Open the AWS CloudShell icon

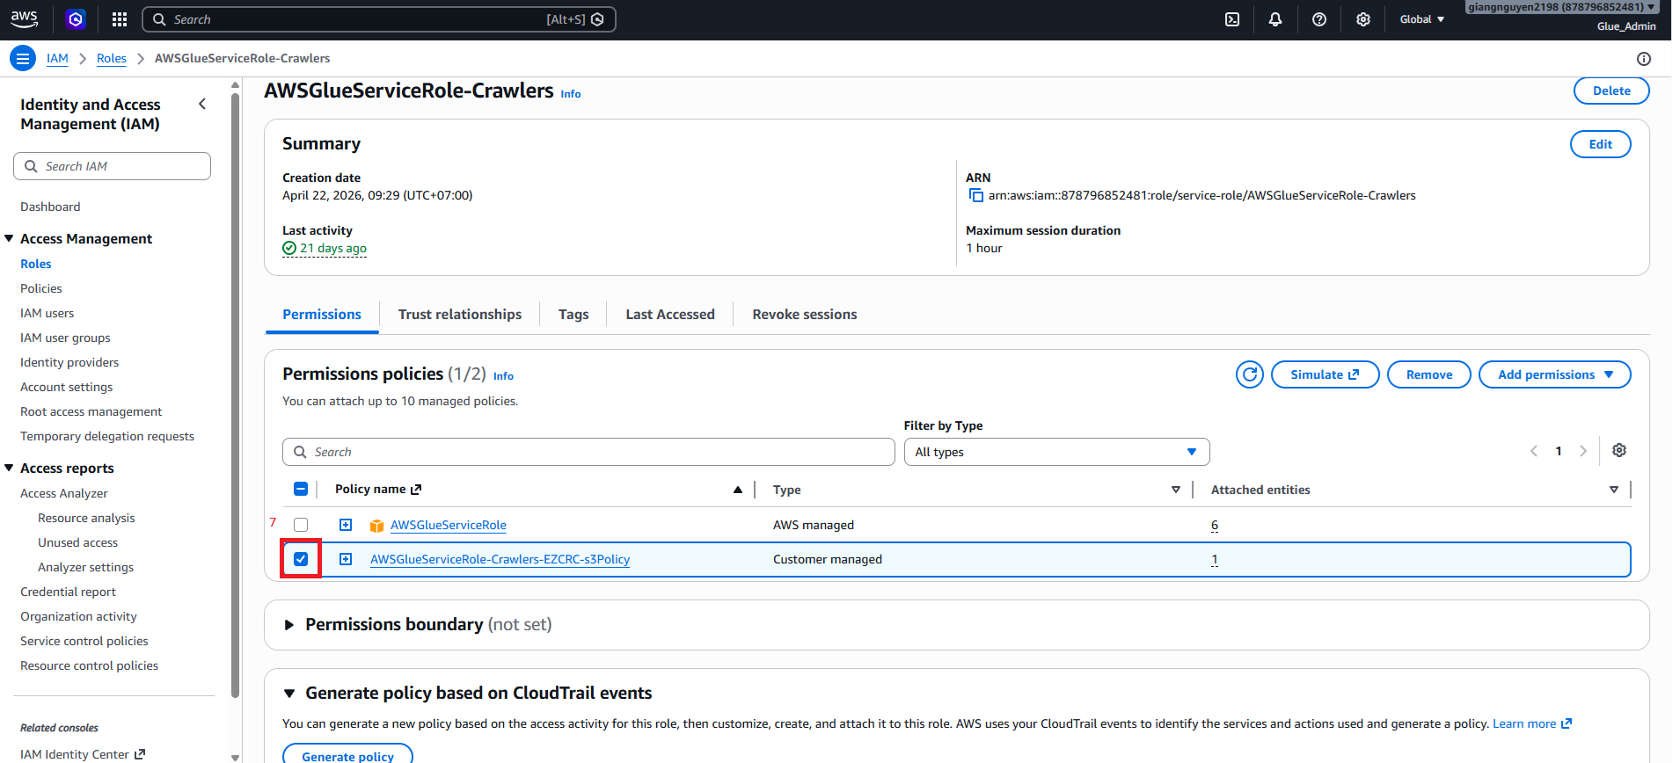pos(1232,19)
